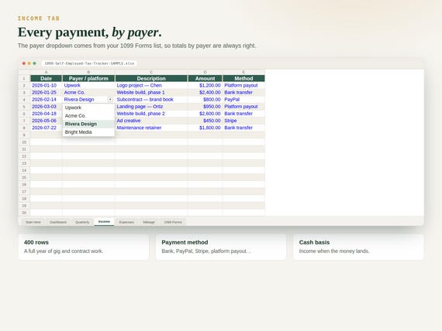Click the 'Payment method' feature card
Viewport: 442px width, 331px height.
tap(221, 247)
